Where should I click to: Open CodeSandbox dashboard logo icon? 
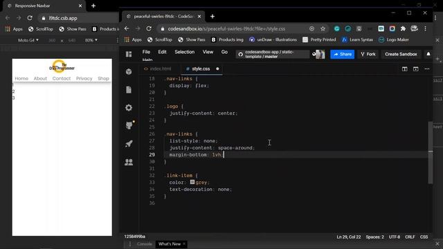[x=129, y=54]
